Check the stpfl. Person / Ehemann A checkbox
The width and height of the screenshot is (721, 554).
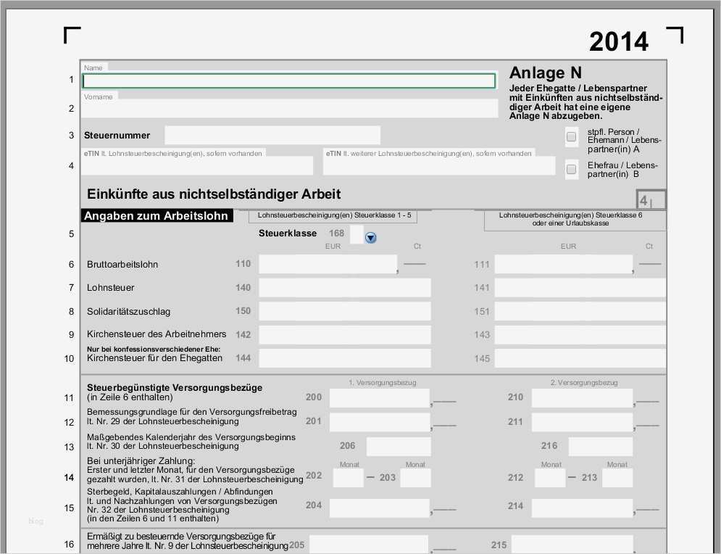(571, 137)
